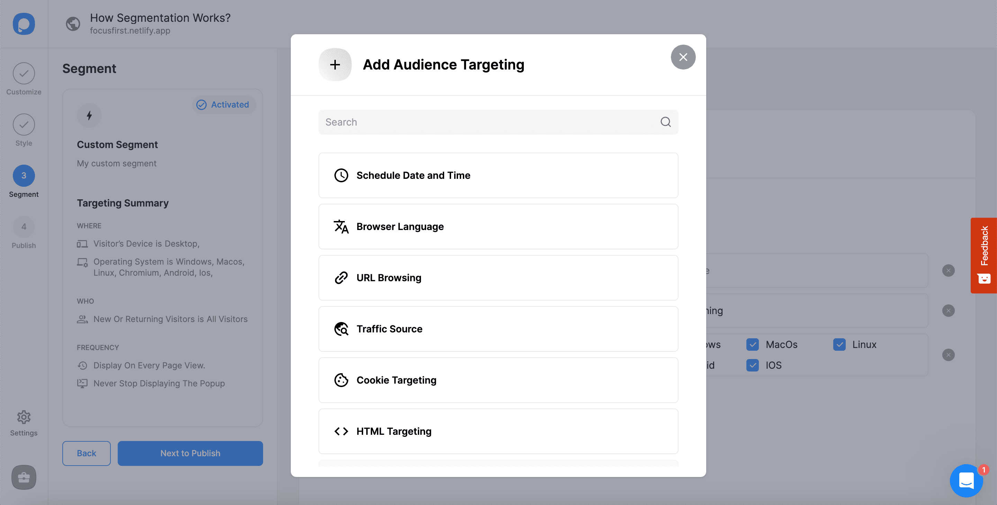Click the Browser Language icon
997x505 pixels.
pyautogui.click(x=341, y=226)
